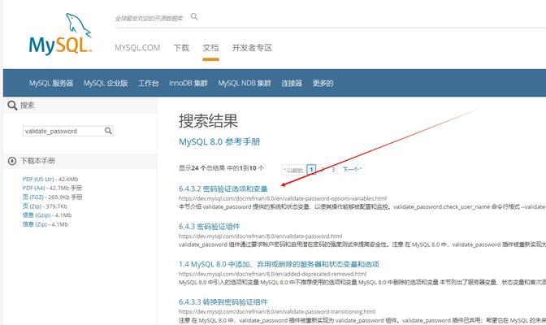Open 工作台 menu item

[149, 83]
